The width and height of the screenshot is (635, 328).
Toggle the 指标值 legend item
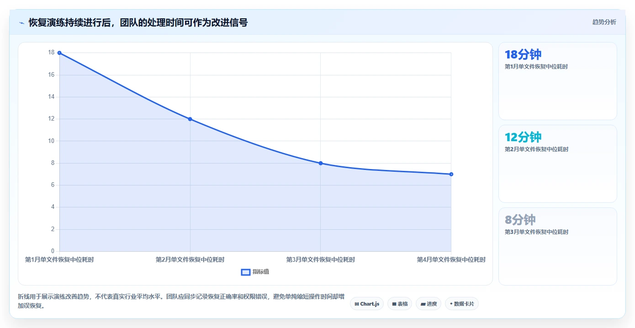click(x=255, y=272)
